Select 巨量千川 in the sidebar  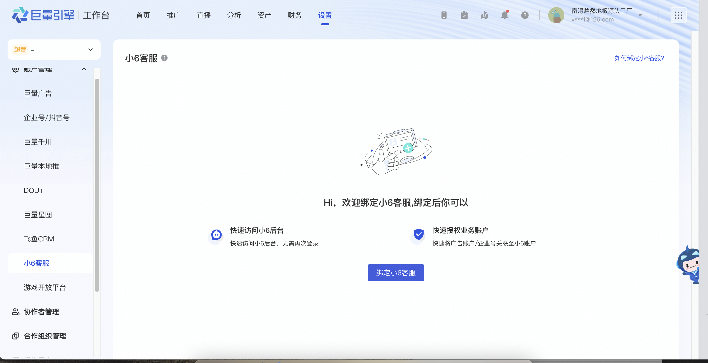tap(38, 142)
